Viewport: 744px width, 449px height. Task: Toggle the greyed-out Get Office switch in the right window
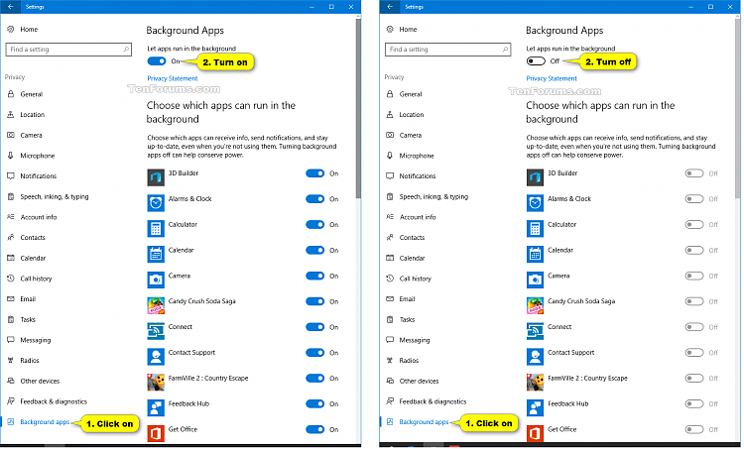tap(694, 429)
